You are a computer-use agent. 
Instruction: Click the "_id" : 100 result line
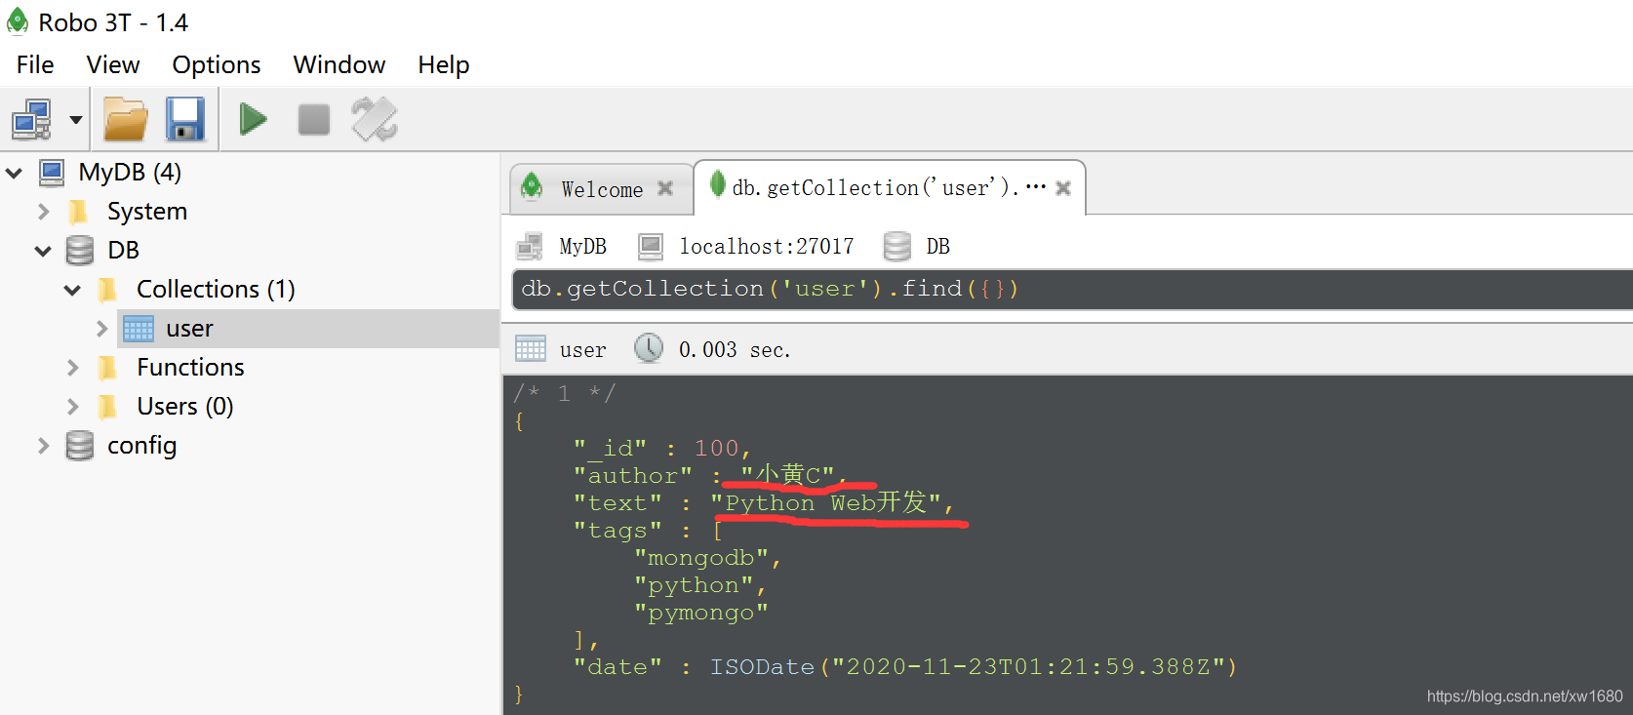click(x=661, y=448)
